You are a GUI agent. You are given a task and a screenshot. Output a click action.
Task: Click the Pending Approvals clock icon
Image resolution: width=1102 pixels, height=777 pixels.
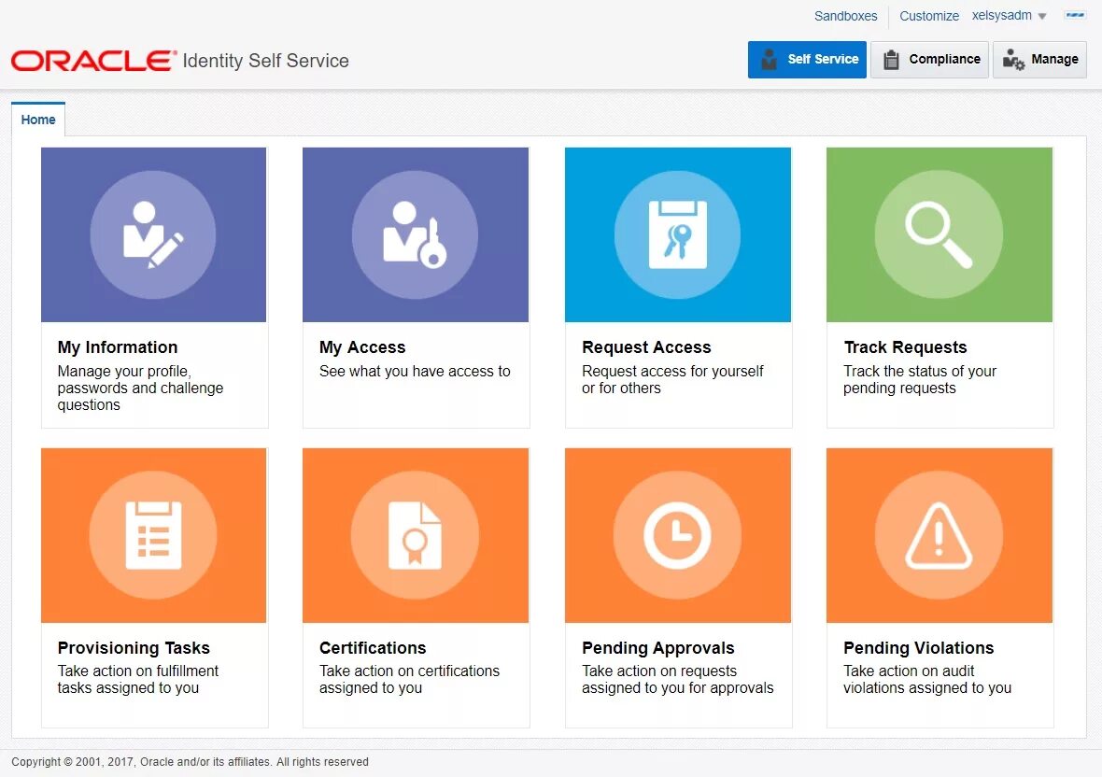(677, 535)
